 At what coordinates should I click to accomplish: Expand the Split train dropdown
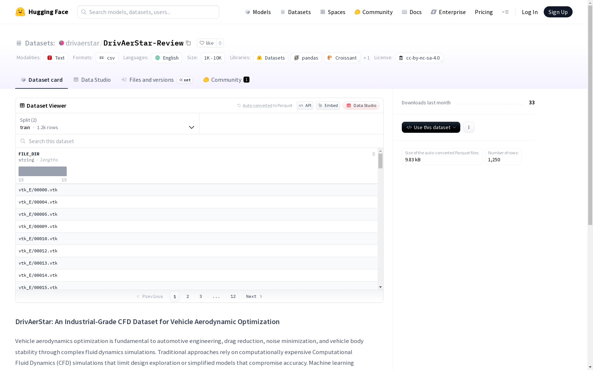[x=107, y=124]
